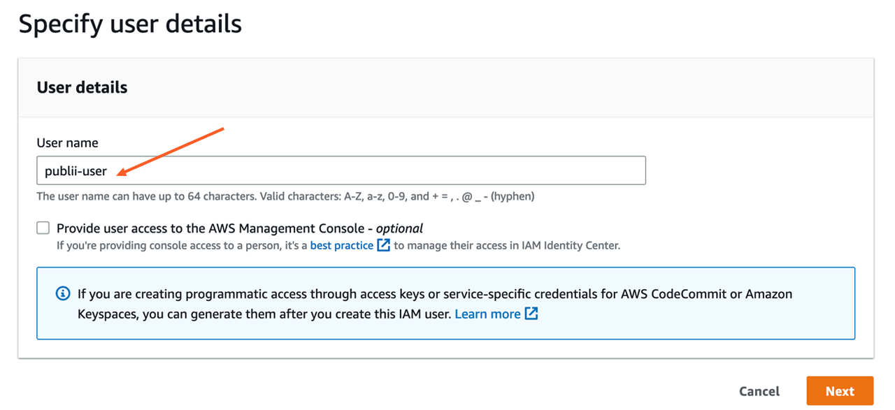The width and height of the screenshot is (895, 410).
Task: Open the "best practice" link
Action: tap(341, 245)
